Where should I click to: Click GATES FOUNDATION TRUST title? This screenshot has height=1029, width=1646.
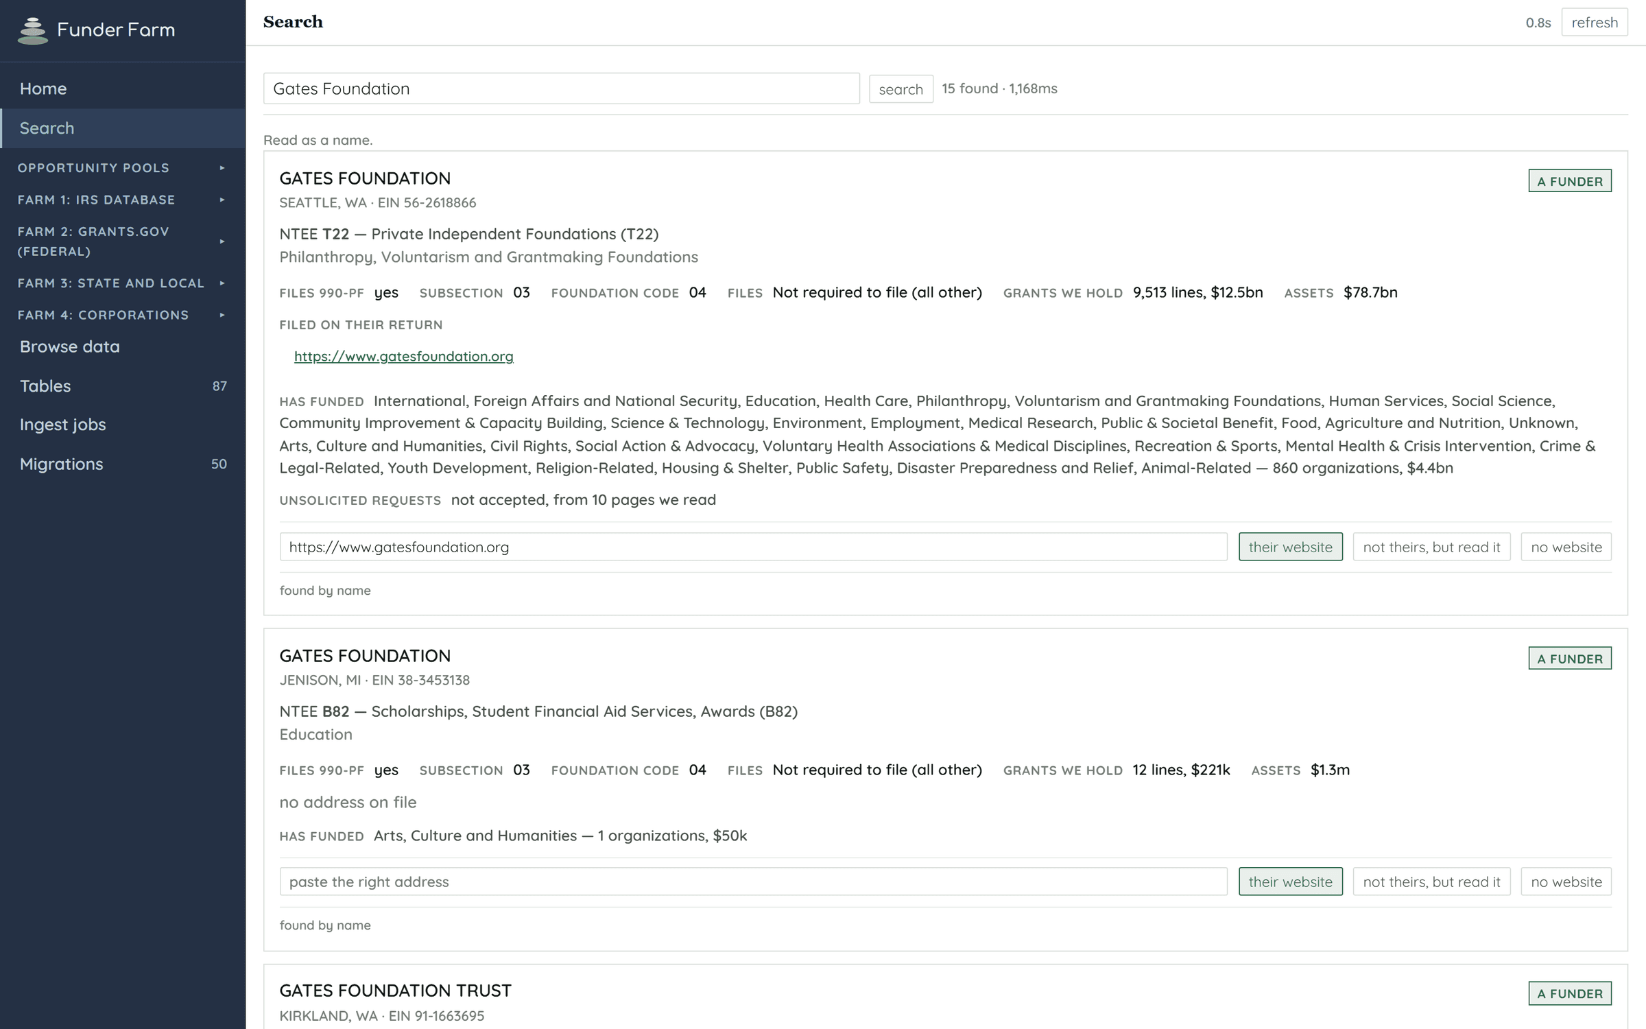point(395,991)
